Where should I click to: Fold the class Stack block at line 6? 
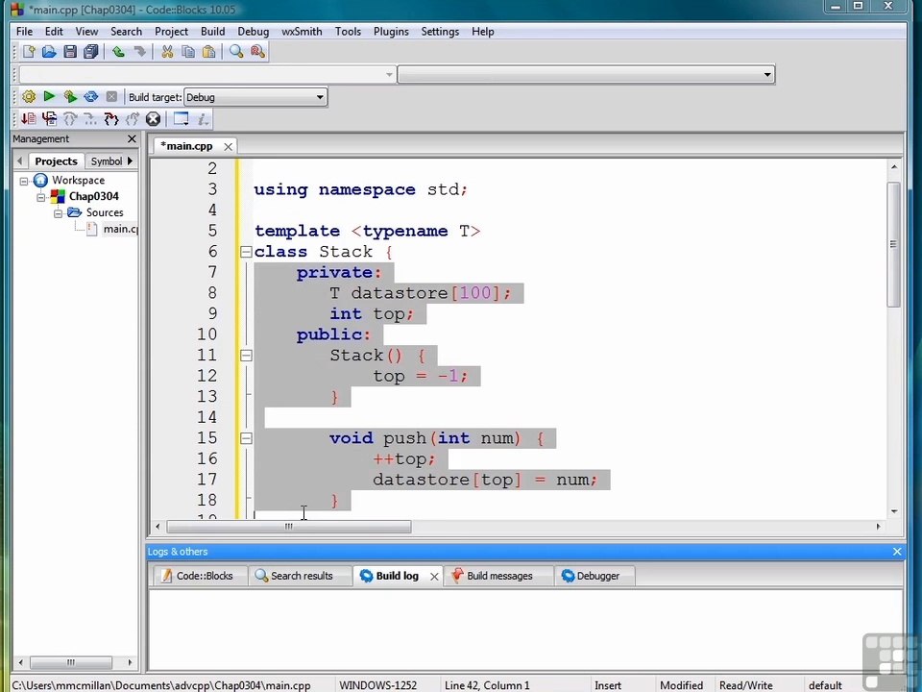coord(246,252)
